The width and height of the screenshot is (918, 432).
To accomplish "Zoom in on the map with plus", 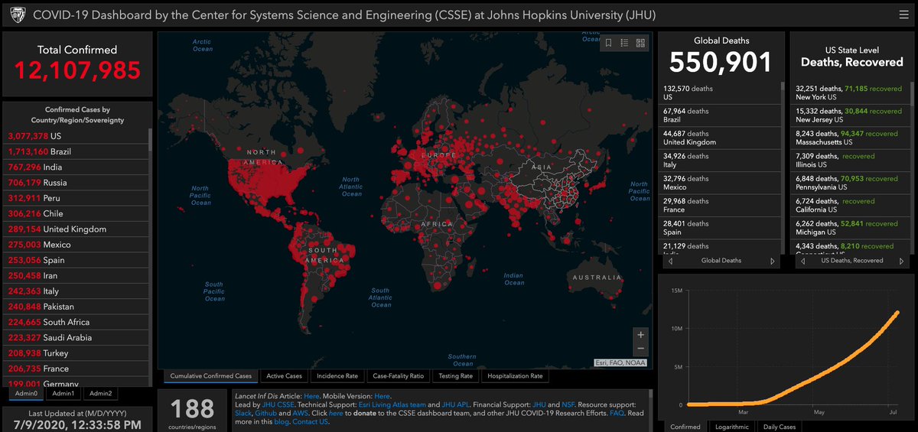I will tap(641, 335).
